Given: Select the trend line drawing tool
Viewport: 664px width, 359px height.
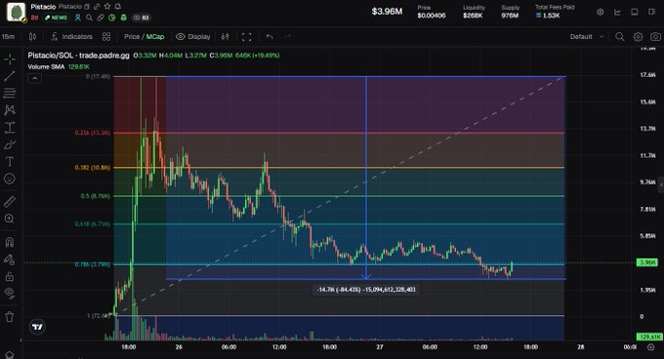Looking at the screenshot, I should pyautogui.click(x=10, y=76).
